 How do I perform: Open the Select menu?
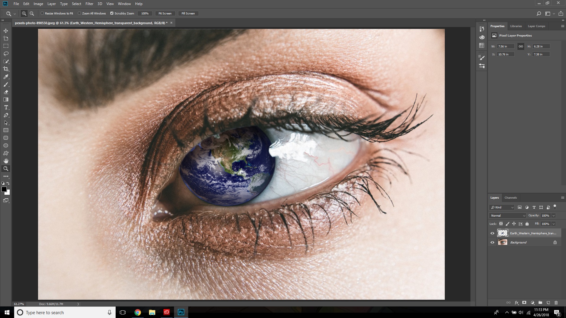tap(76, 4)
